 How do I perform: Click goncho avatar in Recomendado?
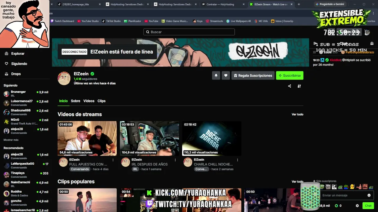(6, 203)
